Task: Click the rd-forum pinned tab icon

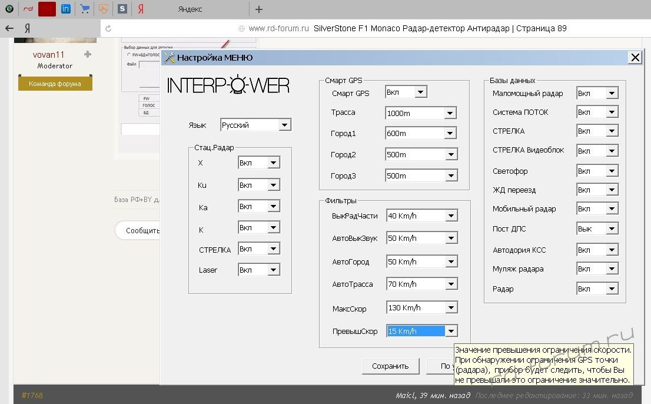Action: [28, 9]
